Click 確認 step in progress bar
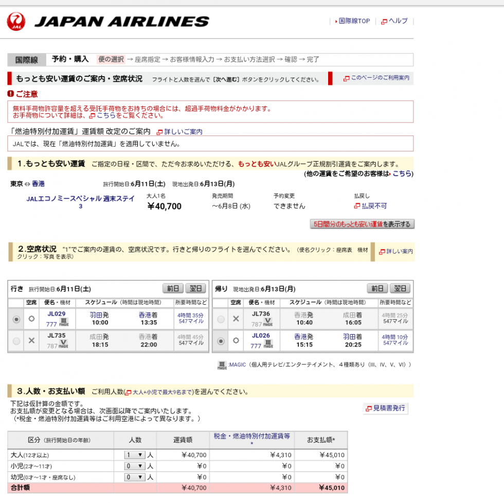Screen dimensions: 504x503 pyautogui.click(x=291, y=60)
